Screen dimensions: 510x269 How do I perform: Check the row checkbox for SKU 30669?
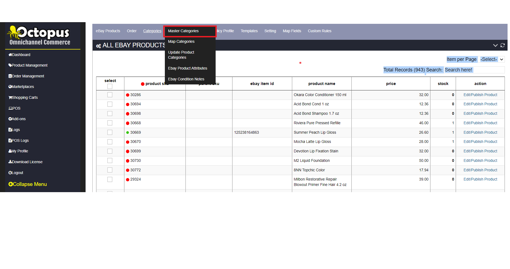pyautogui.click(x=110, y=132)
